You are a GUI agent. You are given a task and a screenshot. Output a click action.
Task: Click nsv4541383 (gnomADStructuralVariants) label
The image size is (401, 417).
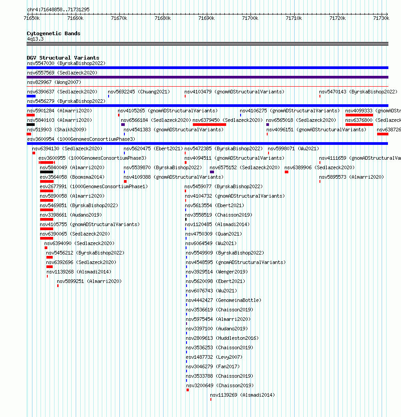[173, 130]
